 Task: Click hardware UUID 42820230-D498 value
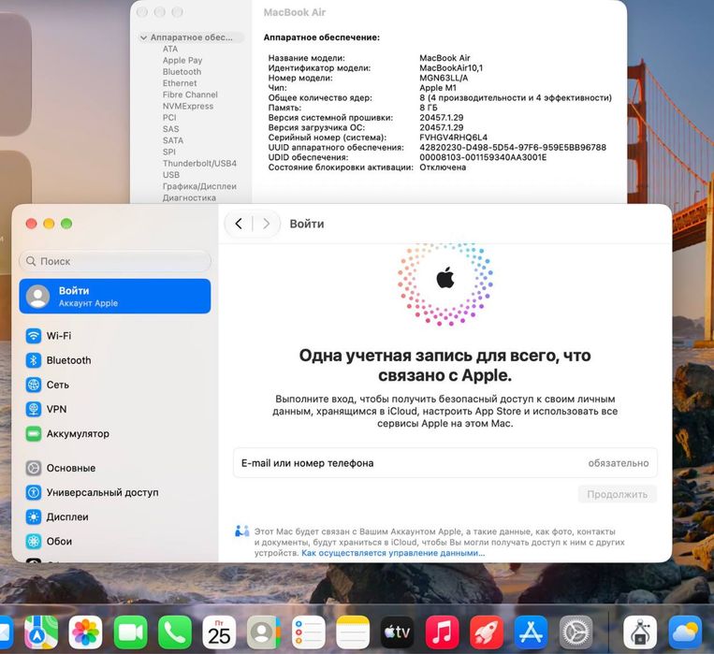[x=513, y=147]
